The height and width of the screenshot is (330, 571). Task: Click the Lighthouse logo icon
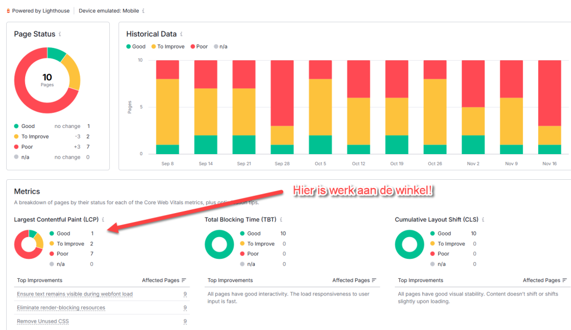coord(8,11)
